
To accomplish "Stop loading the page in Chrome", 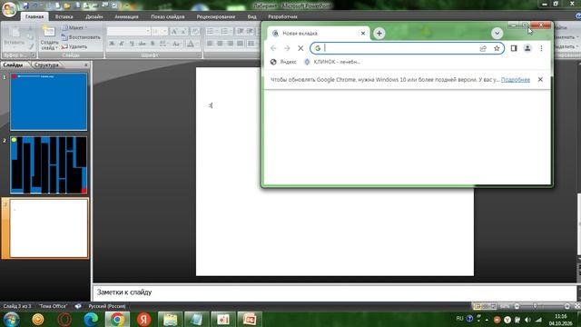I will (300, 48).
